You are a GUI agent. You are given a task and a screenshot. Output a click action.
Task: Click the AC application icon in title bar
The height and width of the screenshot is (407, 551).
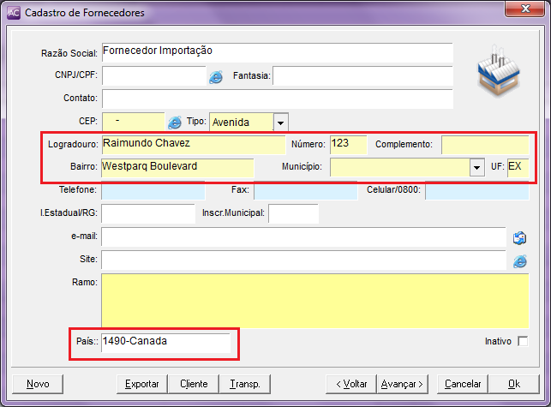(13, 13)
